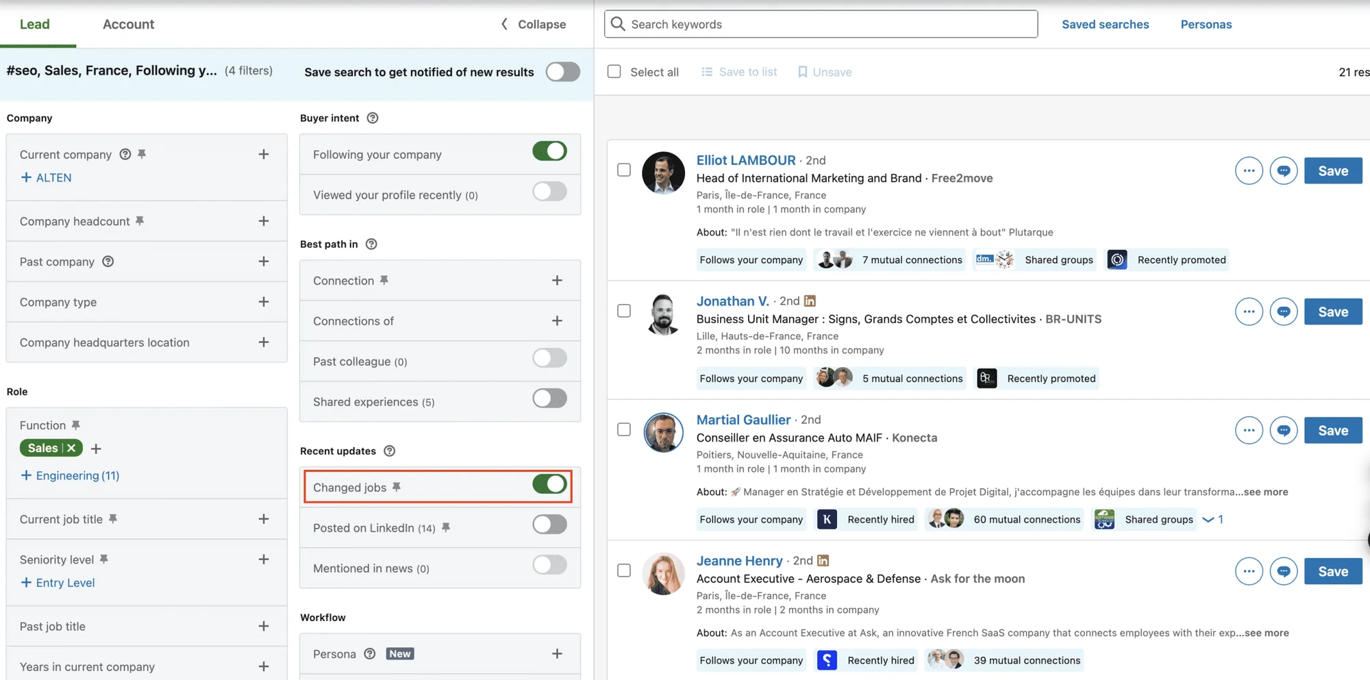Pin the Posted on LinkedIn filter
This screenshot has height=680, width=1370.
pyautogui.click(x=446, y=527)
